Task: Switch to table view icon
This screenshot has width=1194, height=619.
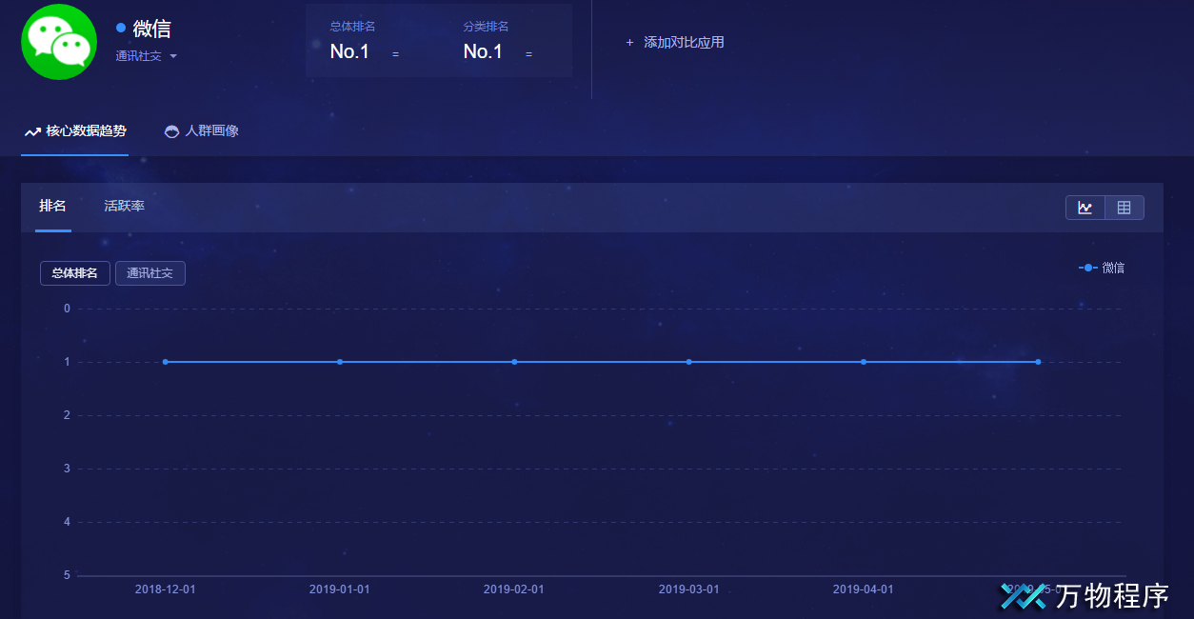Action: [1124, 208]
